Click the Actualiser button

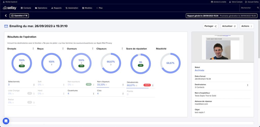229,26
